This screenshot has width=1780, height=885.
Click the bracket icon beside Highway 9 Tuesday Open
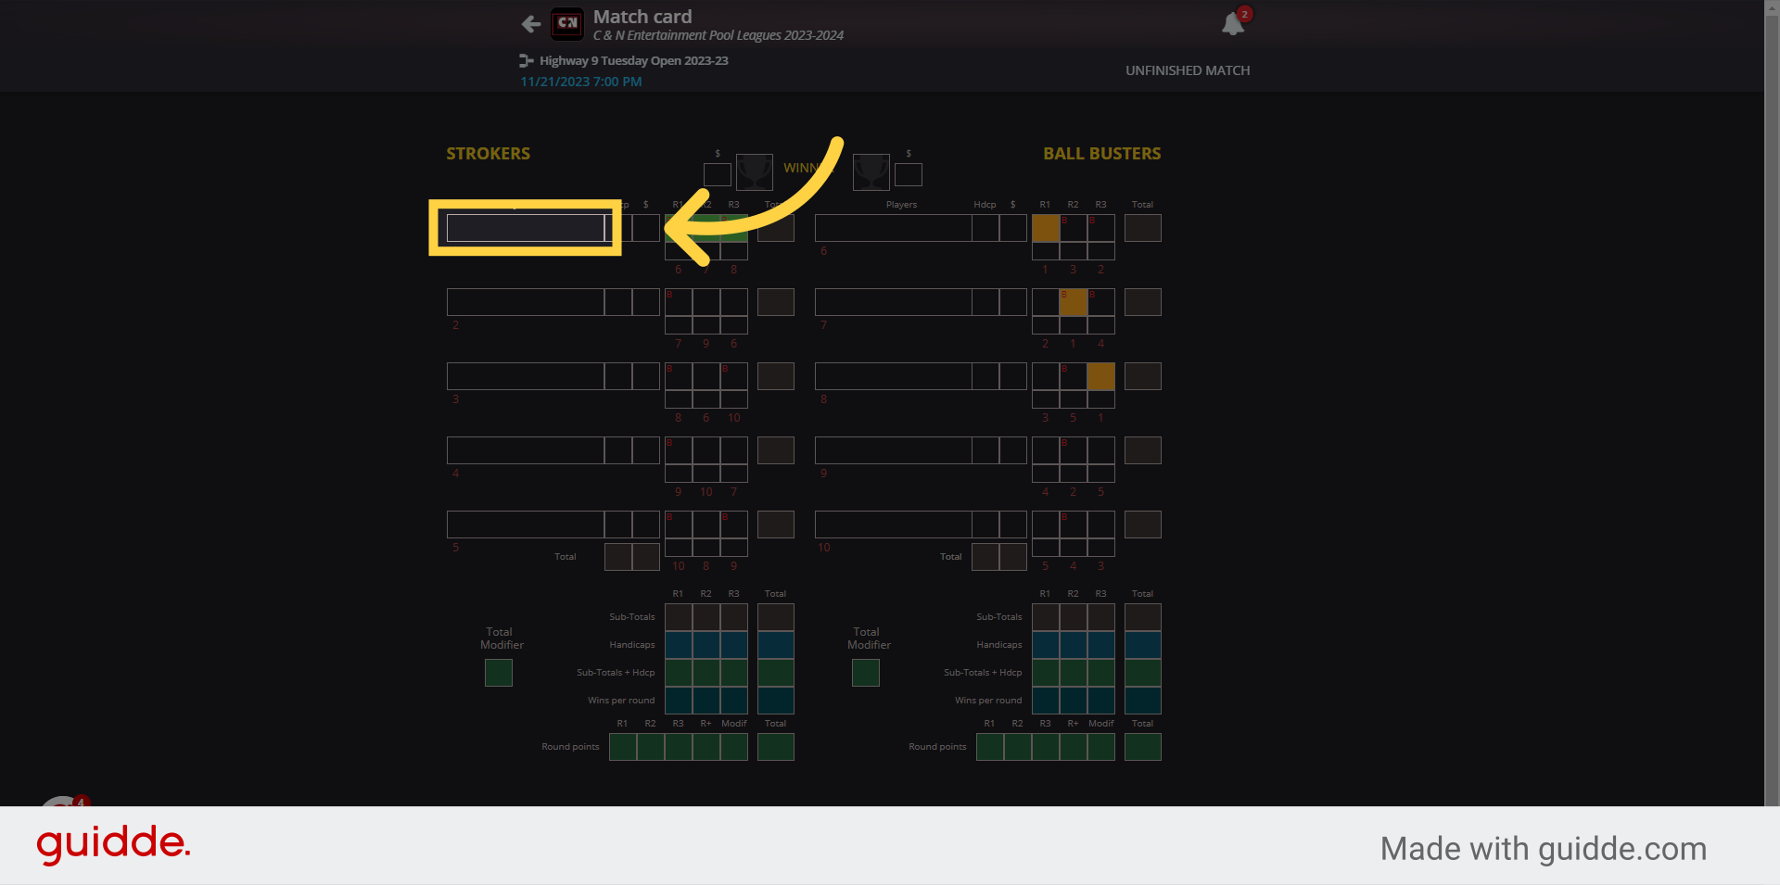click(x=526, y=60)
